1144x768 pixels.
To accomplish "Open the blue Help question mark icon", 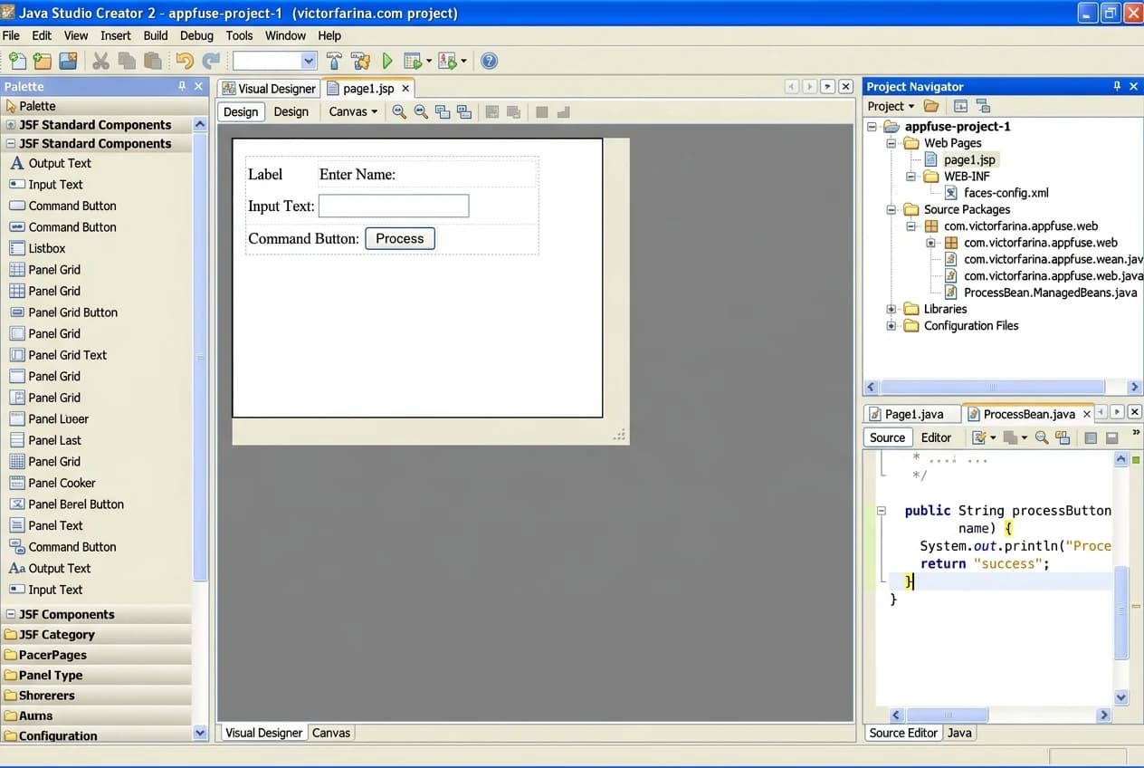I will [x=489, y=61].
